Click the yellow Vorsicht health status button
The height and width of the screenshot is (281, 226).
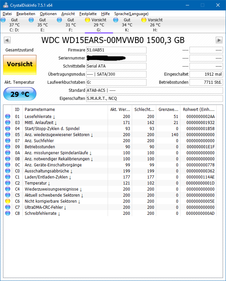point(20,65)
